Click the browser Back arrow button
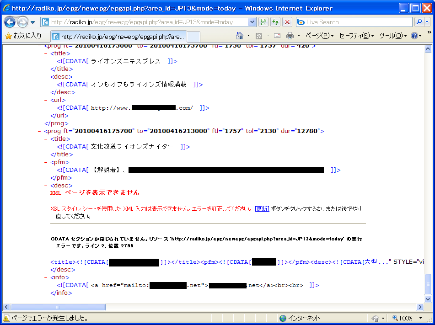The height and width of the screenshot is (325, 435). pos(10,22)
